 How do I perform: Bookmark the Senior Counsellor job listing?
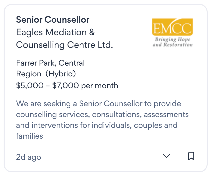coord(191,156)
